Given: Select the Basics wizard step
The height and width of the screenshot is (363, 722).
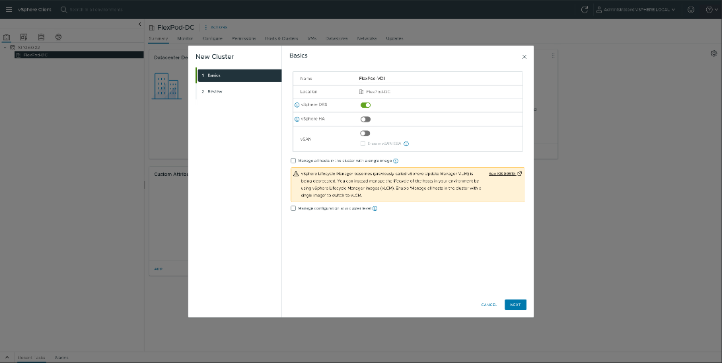Looking at the screenshot, I should 239,75.
